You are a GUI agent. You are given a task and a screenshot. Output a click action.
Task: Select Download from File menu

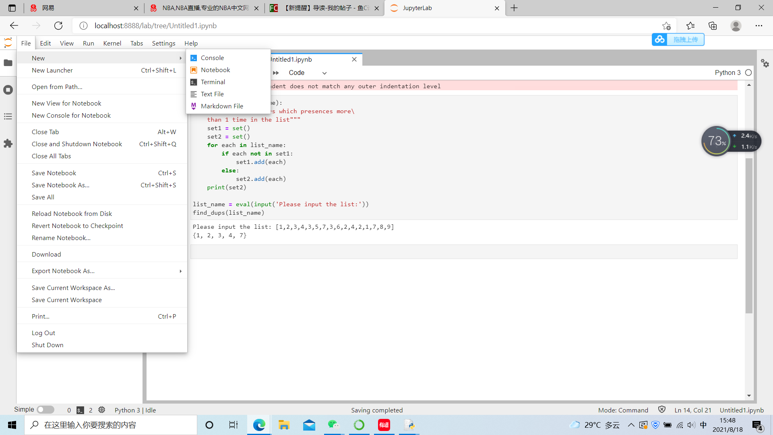46,255
